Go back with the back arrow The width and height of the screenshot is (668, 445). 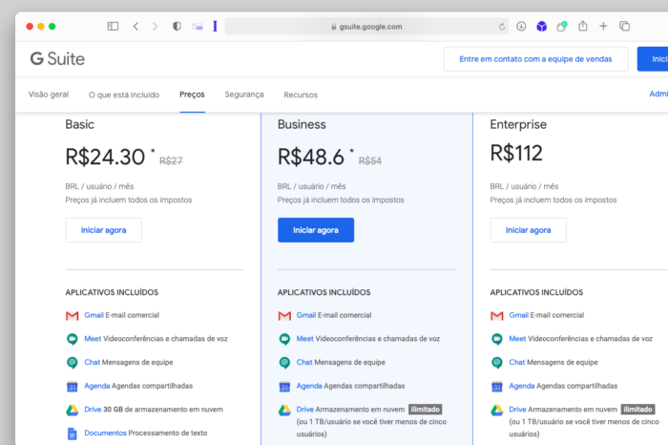click(136, 27)
